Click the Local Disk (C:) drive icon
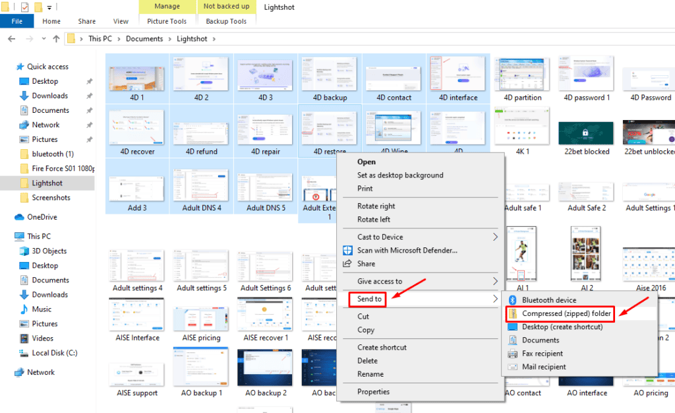Screen dimensions: 675x413 [24, 353]
